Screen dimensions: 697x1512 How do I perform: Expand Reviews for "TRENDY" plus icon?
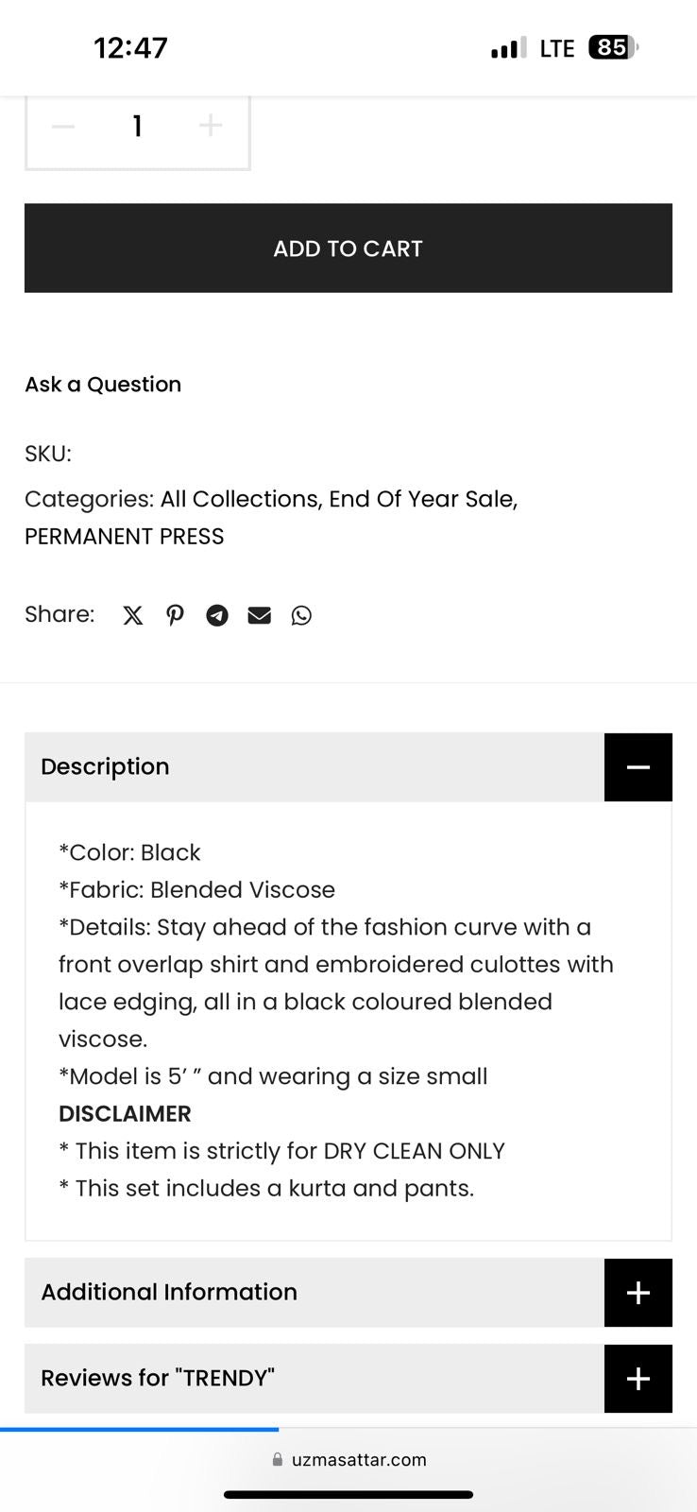pyautogui.click(x=638, y=1379)
